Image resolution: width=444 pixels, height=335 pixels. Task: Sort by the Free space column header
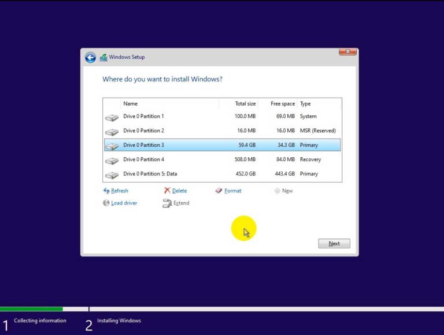click(277, 103)
